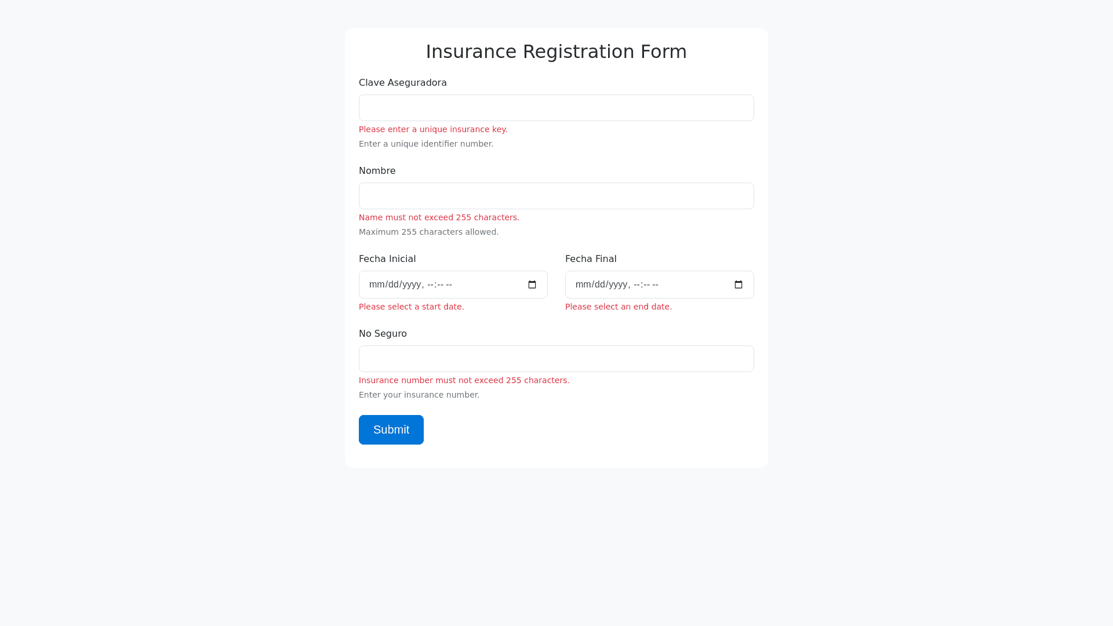
Task: Open the Fecha Inicial calendar picker icon
Action: [532, 285]
